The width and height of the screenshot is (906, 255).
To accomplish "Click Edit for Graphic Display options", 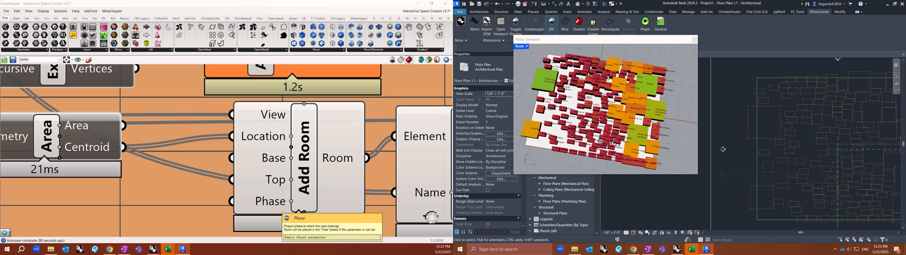I will (501, 139).
